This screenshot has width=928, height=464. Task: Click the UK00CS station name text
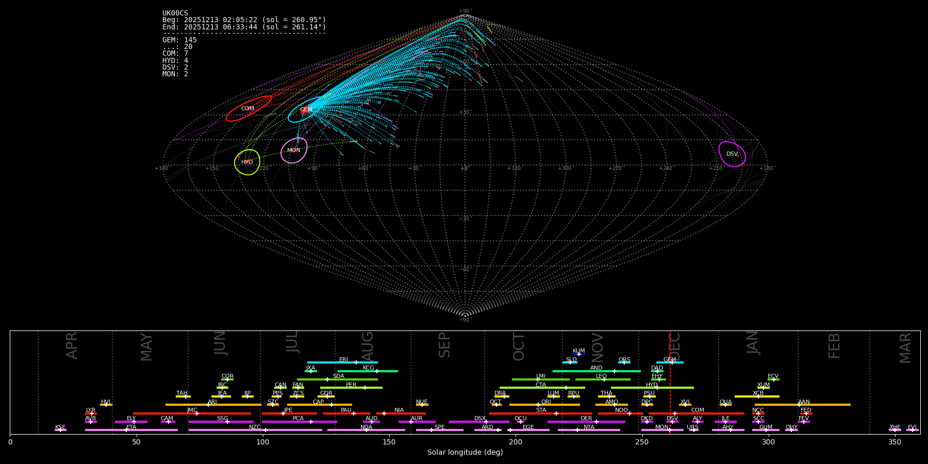click(175, 13)
